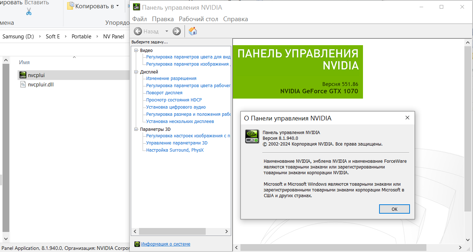Select Регулировка параметров цвета рабочего стола
Image resolution: width=473 pixels, height=252 pixels.
pyautogui.click(x=188, y=86)
